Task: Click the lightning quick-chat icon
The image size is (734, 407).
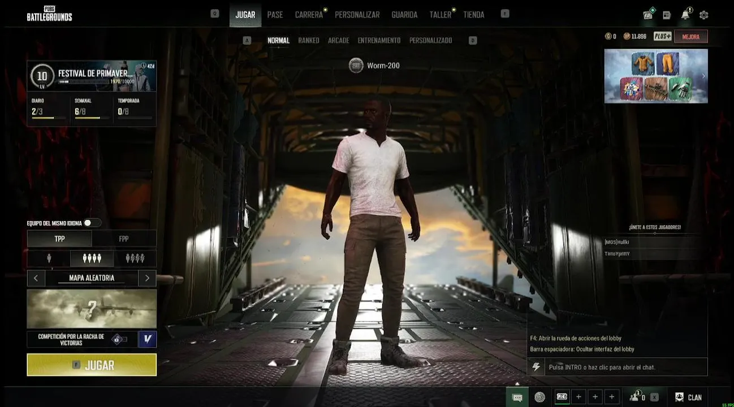Action: point(536,367)
